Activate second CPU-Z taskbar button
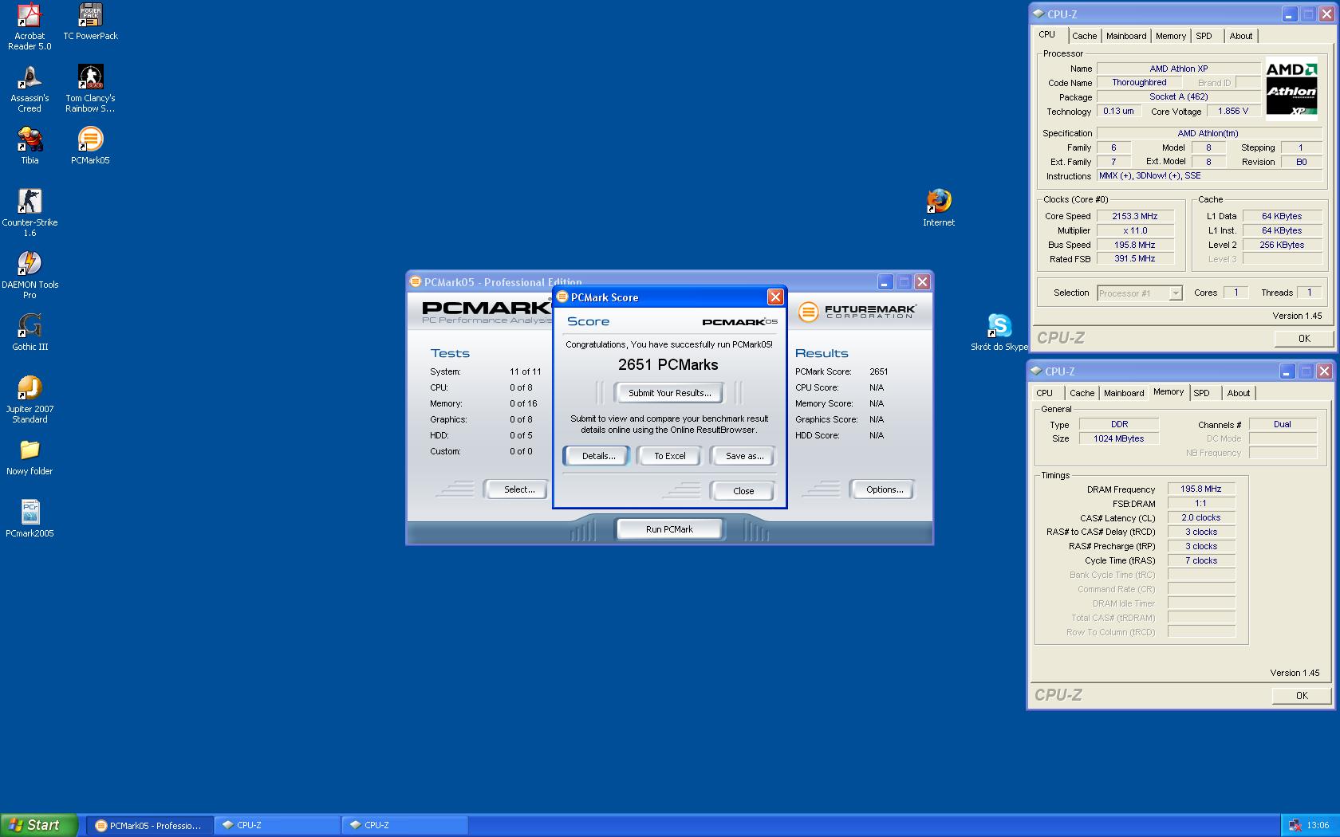 coord(405,825)
